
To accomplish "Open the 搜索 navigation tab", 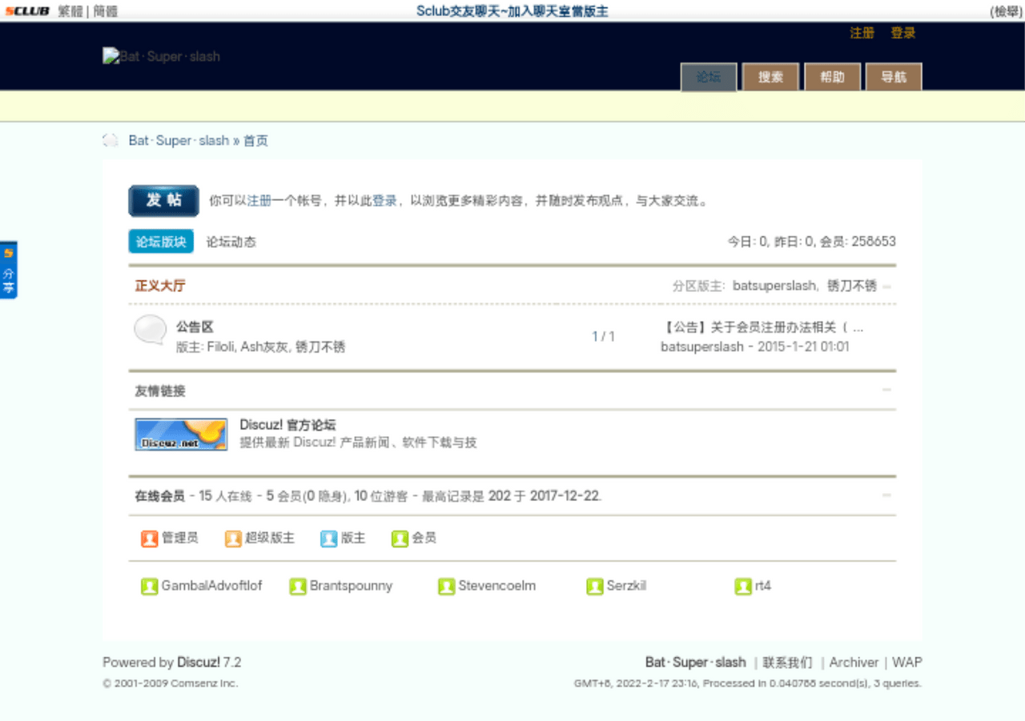I will tap(770, 78).
